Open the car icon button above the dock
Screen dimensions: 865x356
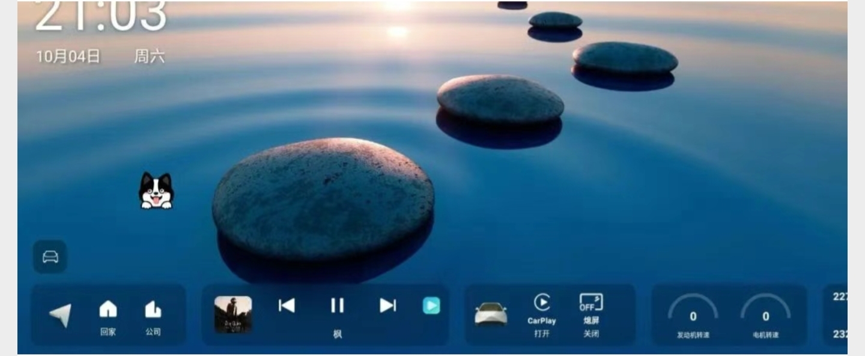(50, 257)
